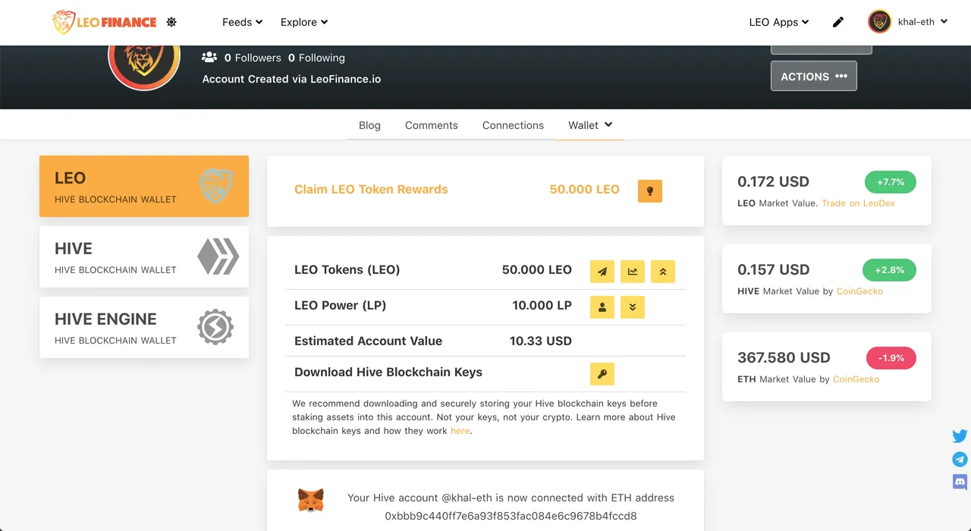Click the Hive Engine gear icon
971x531 pixels.
tap(215, 327)
